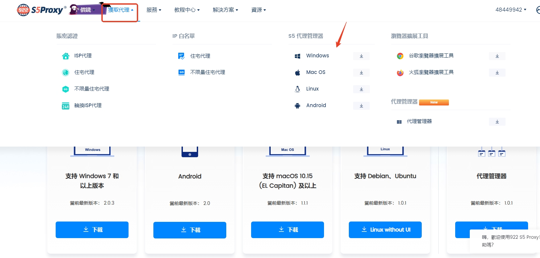Select ISP代理 under 賬密認證
The height and width of the screenshot is (258, 540).
[83, 56]
